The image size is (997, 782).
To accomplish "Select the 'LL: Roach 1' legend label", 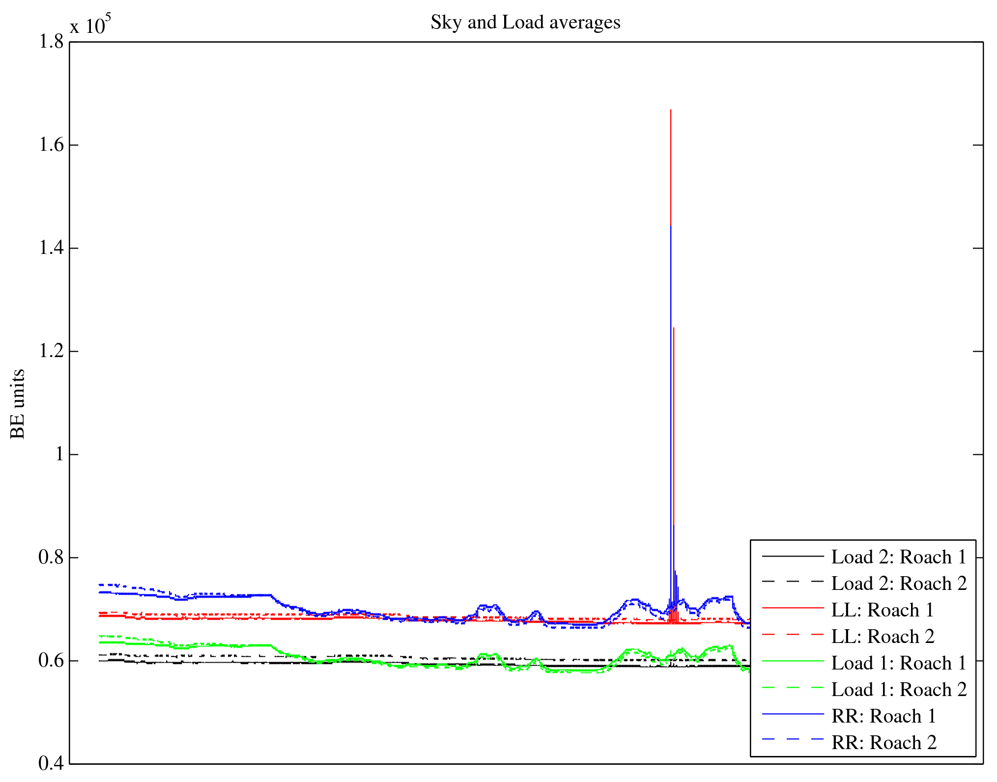I will (882, 610).
